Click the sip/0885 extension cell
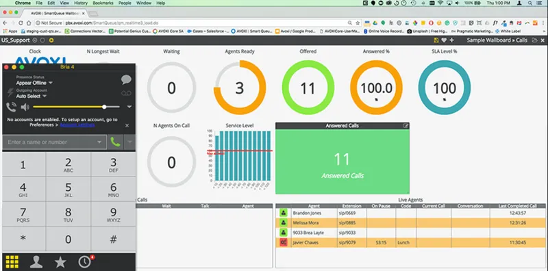This screenshot has width=548, height=271. pyautogui.click(x=351, y=223)
